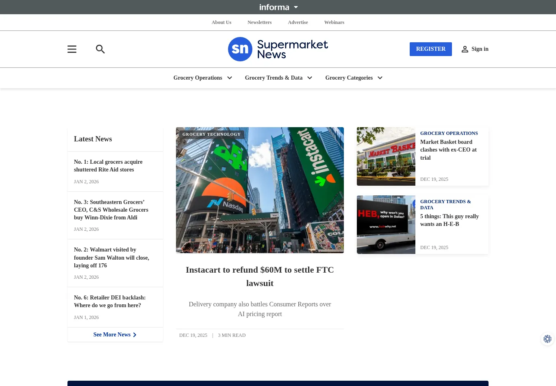556x386 pixels.
Task: Open the Instacart FTC lawsuit headline
Action: [x=260, y=276]
